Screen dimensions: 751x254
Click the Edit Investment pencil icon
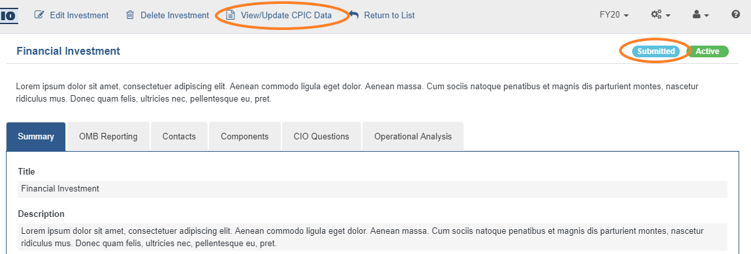tap(39, 15)
